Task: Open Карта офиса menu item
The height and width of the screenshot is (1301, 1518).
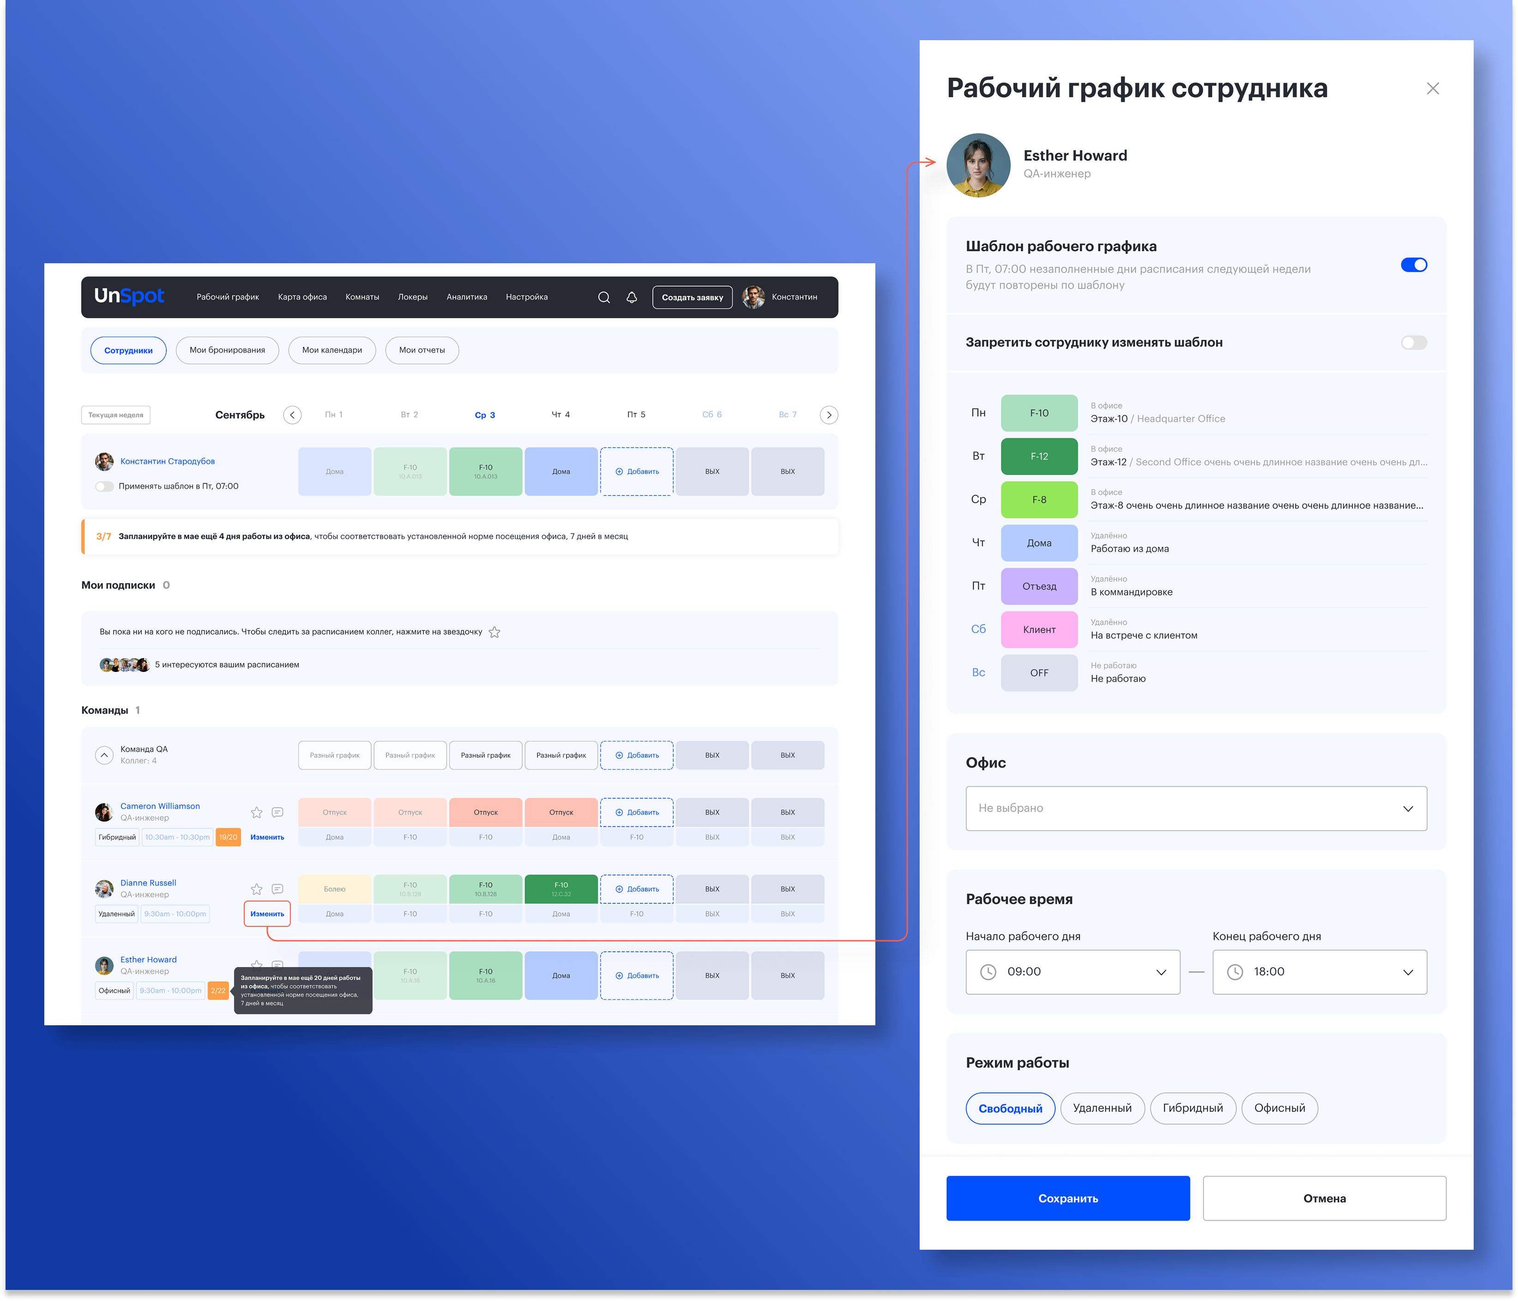Action: 302,297
